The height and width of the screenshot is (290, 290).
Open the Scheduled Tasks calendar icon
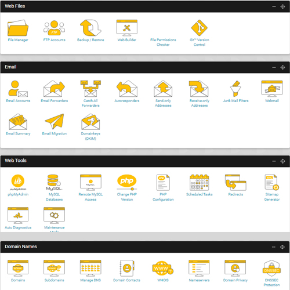(200, 182)
